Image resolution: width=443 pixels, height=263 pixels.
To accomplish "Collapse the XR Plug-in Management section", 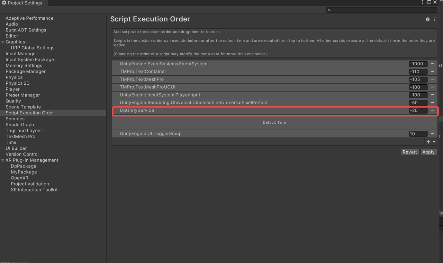I will pyautogui.click(x=2, y=160).
